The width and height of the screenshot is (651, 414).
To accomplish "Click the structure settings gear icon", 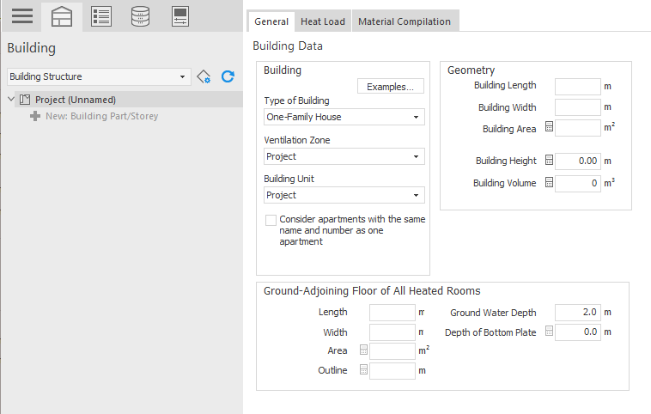I will [204, 76].
